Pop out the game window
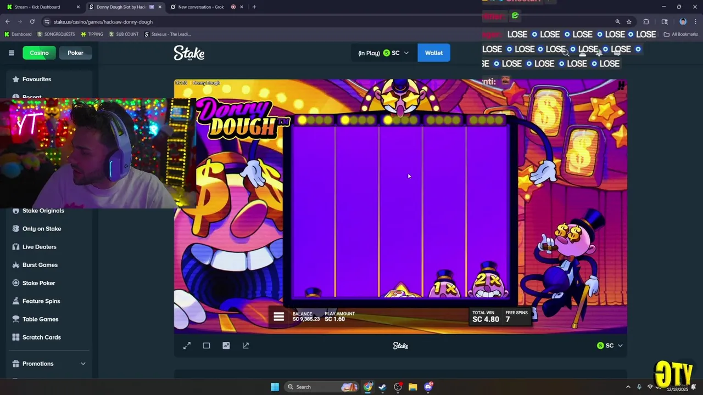Screen dimensions: 703x395 click(246, 346)
